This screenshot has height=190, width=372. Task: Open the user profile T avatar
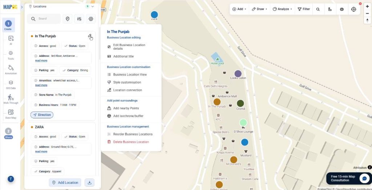point(11,179)
